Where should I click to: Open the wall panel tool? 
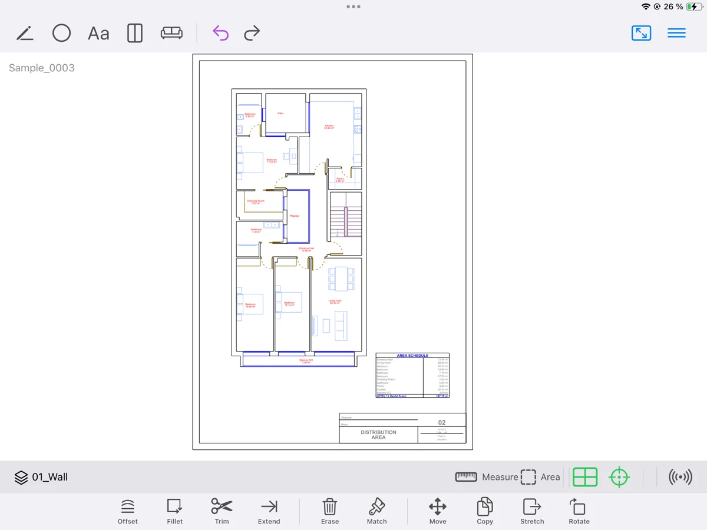(135, 34)
